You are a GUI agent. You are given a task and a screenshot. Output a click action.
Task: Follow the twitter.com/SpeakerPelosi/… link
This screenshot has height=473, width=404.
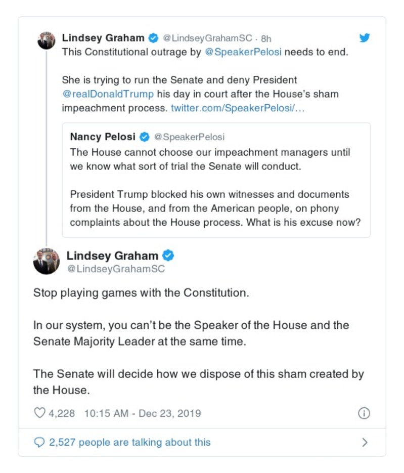(238, 108)
